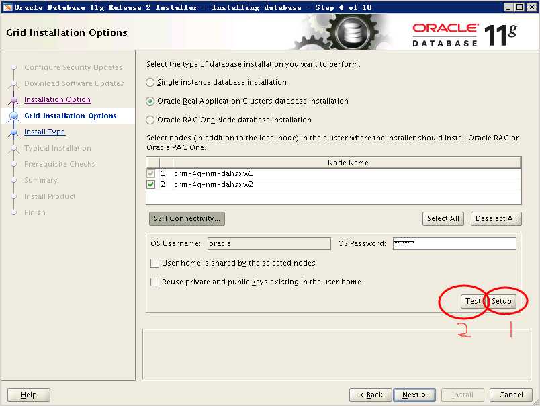Viewport: 540px width, 406px height.
Task: Select Oracle Real Application Clusters installation
Action: 150,101
